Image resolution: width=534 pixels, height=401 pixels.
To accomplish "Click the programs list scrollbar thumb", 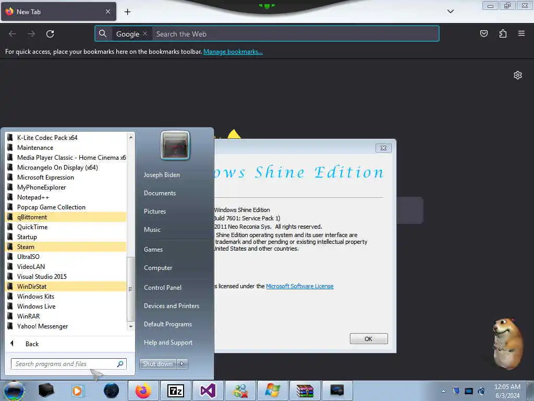I will (130, 289).
